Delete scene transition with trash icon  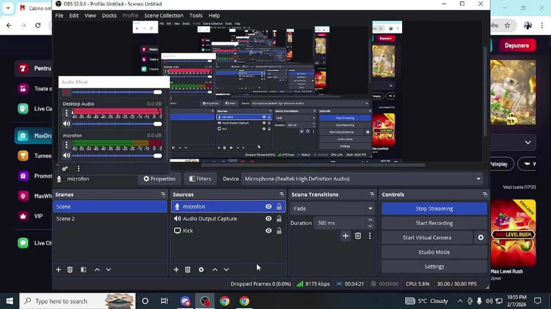pos(358,236)
